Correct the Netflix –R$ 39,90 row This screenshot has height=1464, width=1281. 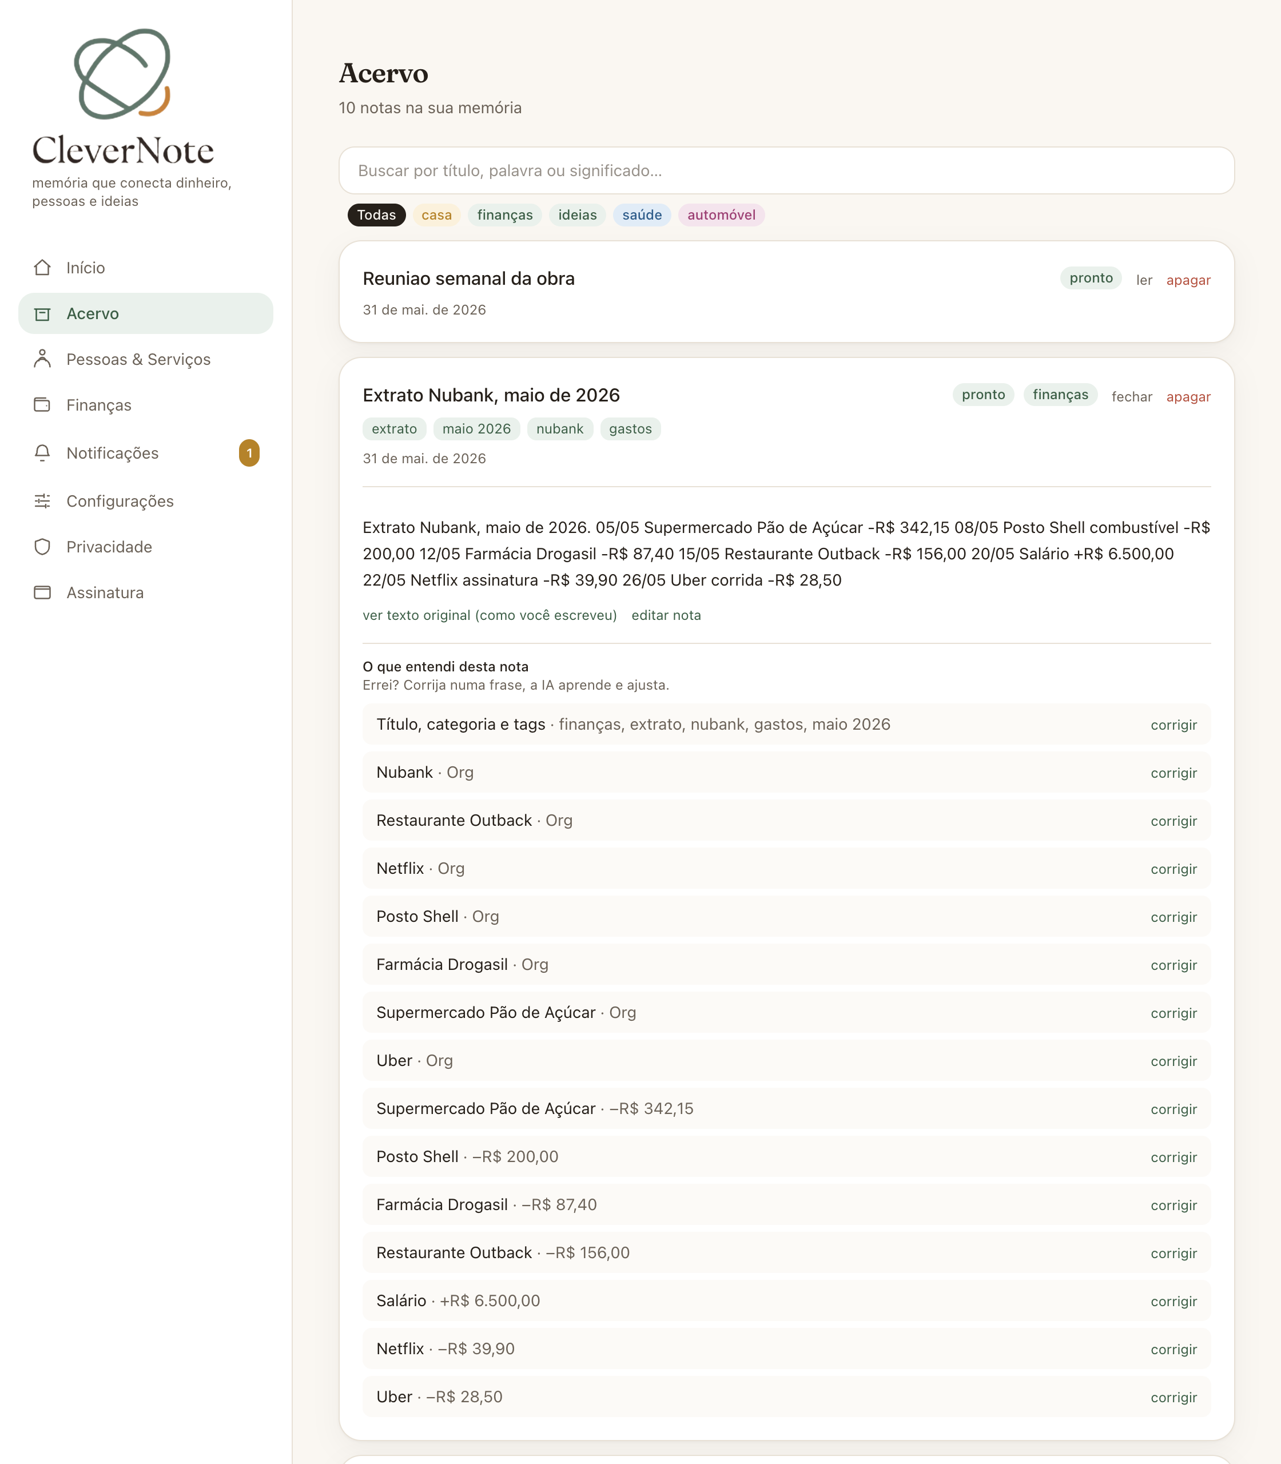(x=1173, y=1348)
